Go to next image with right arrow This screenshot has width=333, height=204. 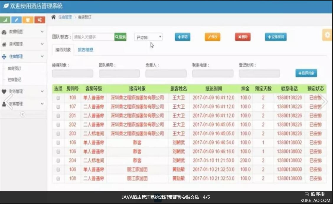(x=324, y=102)
